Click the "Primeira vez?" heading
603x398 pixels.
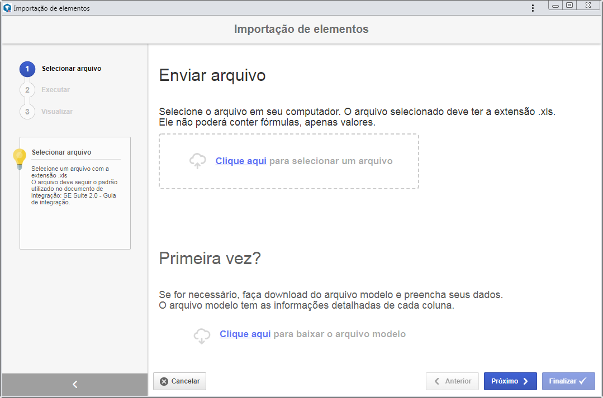(x=210, y=258)
